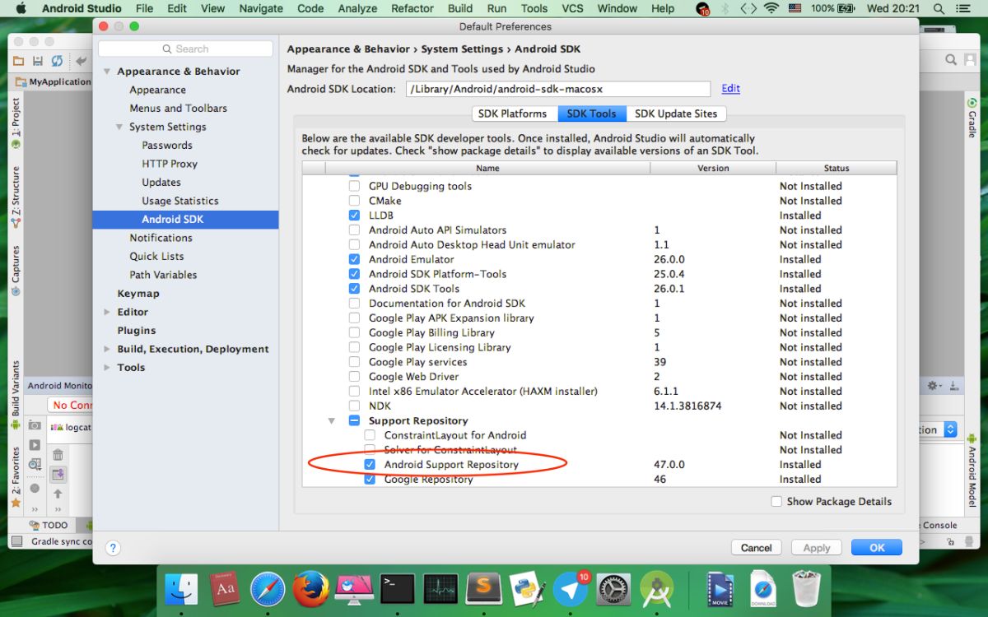The height and width of the screenshot is (617, 988).
Task: Click the user profile icon beside the magnifier
Action: [x=968, y=60]
